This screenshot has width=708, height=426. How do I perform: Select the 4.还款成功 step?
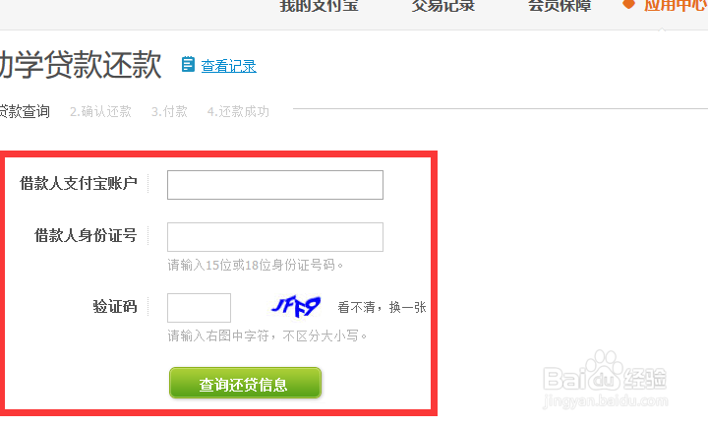pyautogui.click(x=238, y=111)
